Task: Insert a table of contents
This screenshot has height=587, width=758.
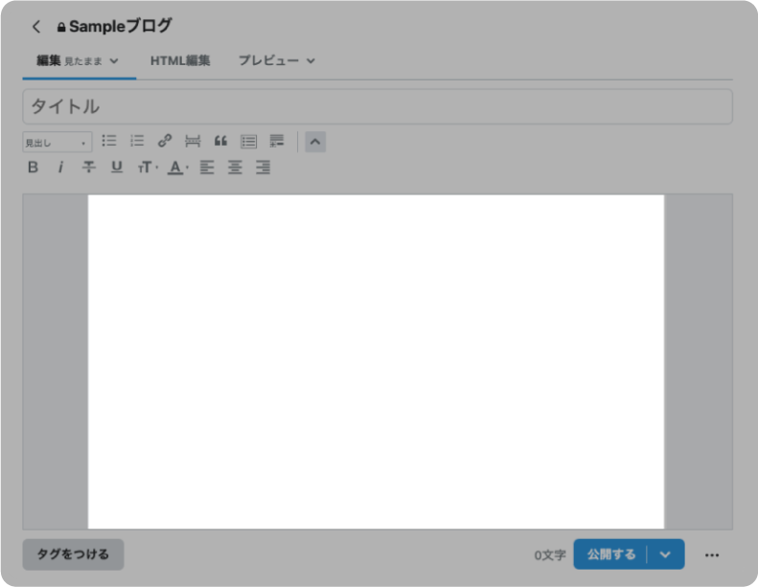Action: [248, 141]
